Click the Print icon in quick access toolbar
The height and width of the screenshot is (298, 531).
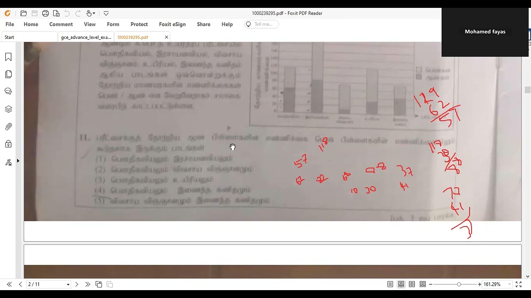45,13
